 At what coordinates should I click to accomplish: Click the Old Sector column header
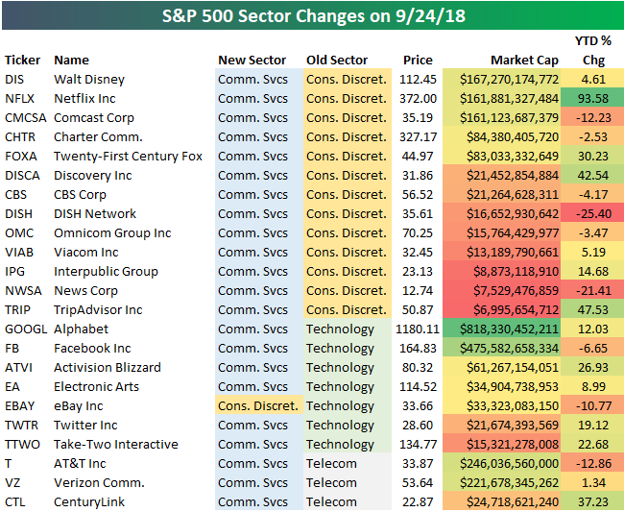pyautogui.click(x=337, y=60)
